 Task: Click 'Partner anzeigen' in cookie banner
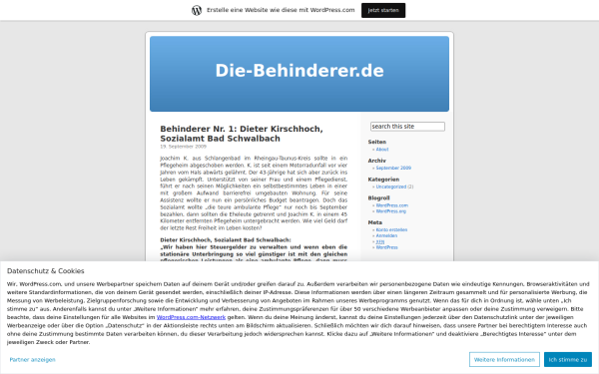pos(33,359)
